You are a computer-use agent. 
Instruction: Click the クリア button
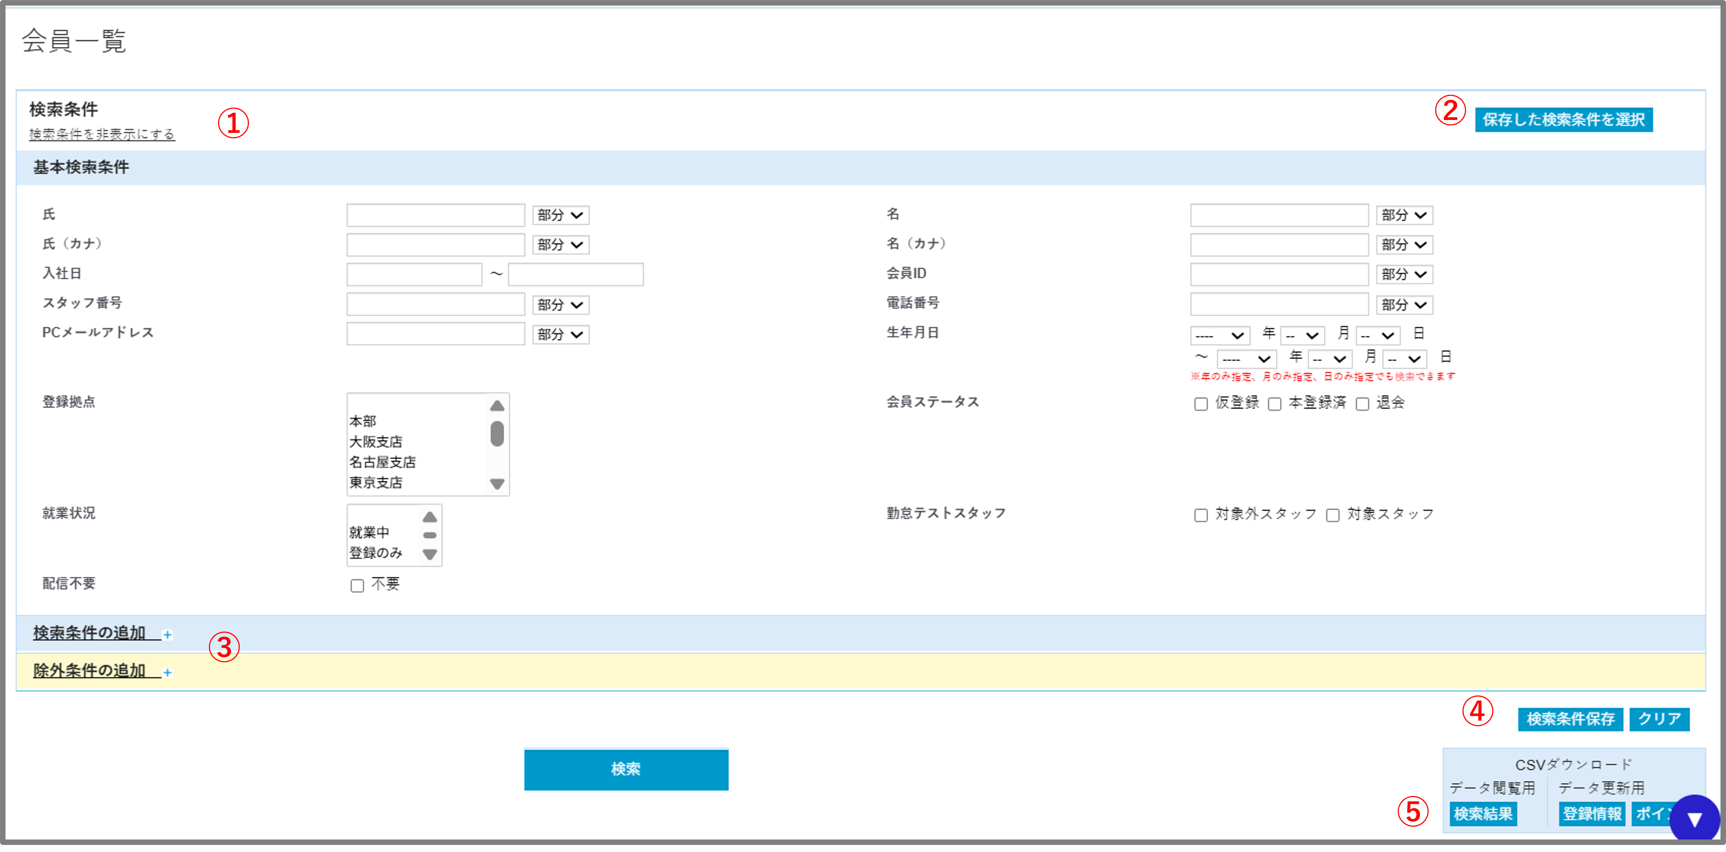1660,720
